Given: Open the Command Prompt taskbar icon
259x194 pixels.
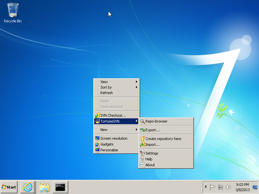Looking at the screenshot, I should tap(60, 187).
